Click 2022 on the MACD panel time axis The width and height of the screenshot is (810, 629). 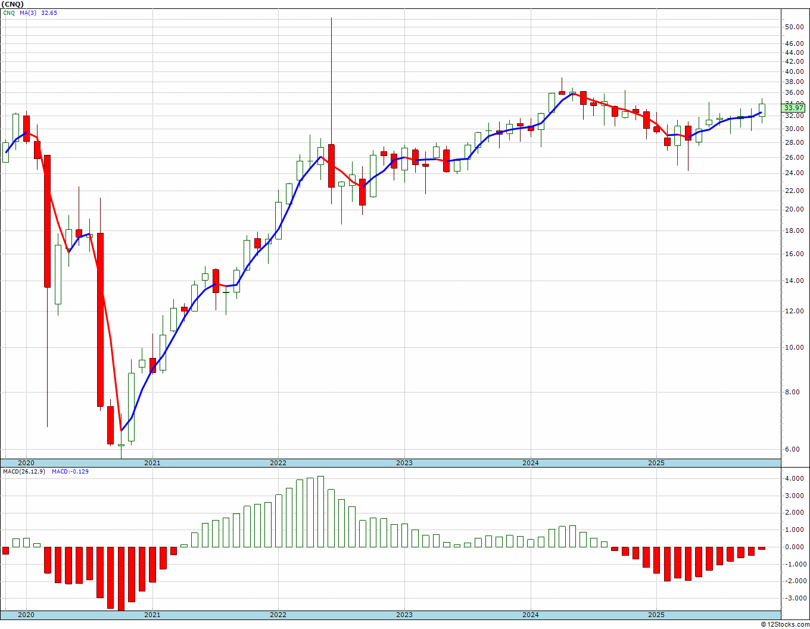(278, 615)
